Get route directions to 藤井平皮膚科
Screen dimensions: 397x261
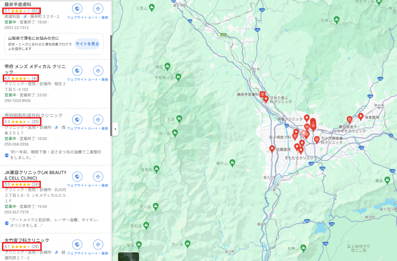coord(98,9)
